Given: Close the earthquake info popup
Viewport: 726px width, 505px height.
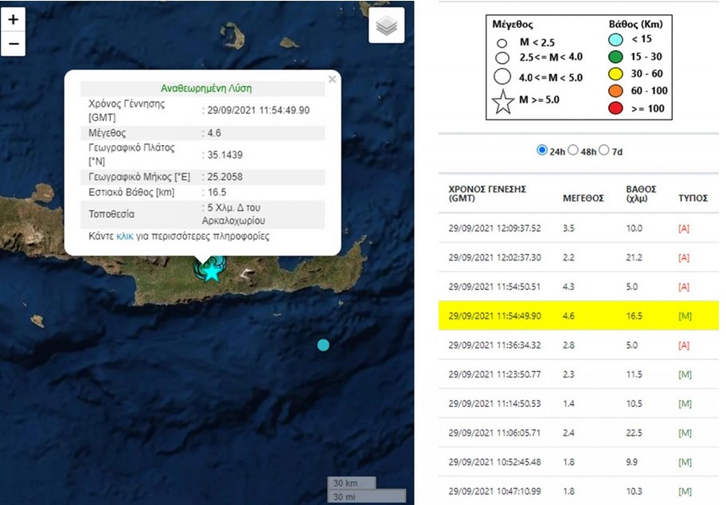Looking at the screenshot, I should pos(332,79).
